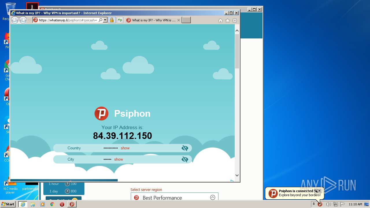This screenshot has height=208, width=370.
Task: Show hidden tray icons arrow
Action: 314,204
